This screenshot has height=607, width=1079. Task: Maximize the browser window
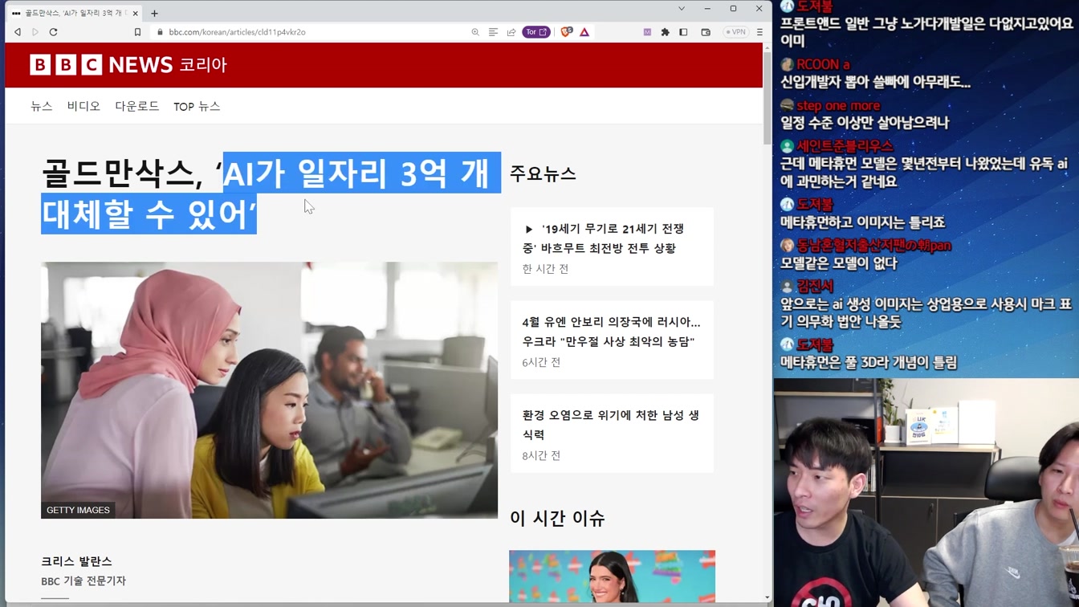pos(733,9)
